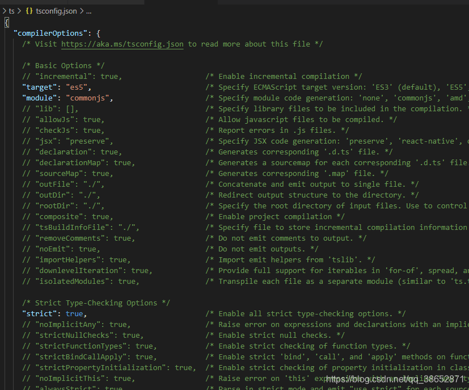The image size is (469, 390).
Task: Open the aka.ms/tsconfig.json link
Action: click(x=122, y=44)
